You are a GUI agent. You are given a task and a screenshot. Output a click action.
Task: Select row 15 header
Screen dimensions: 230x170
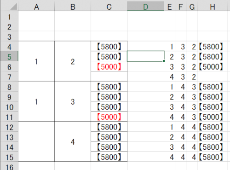pos(9,157)
